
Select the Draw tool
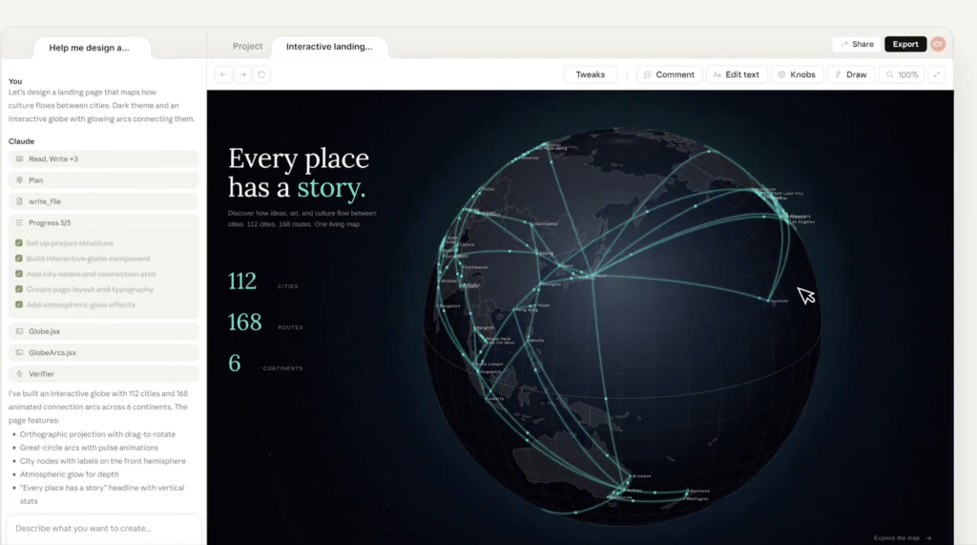[x=849, y=74]
